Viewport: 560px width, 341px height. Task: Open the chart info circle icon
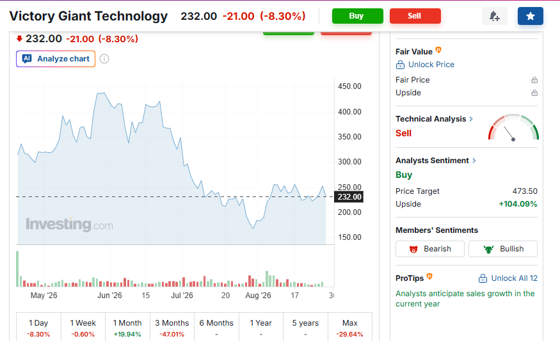click(x=104, y=59)
